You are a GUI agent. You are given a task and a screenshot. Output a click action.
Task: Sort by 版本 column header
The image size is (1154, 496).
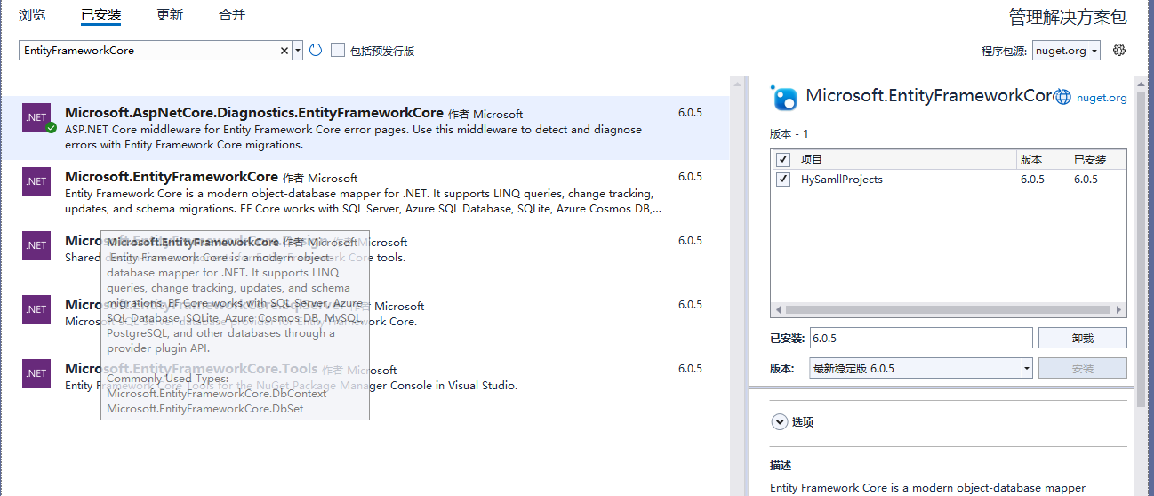[1044, 160]
